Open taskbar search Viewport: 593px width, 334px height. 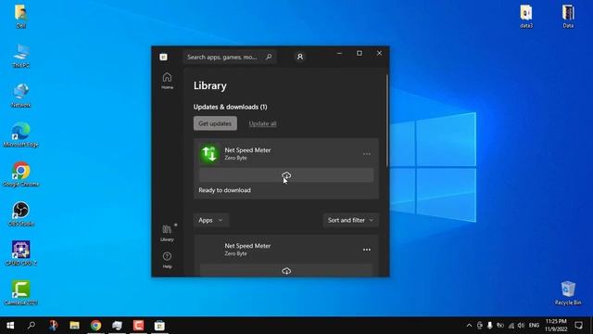point(32,326)
